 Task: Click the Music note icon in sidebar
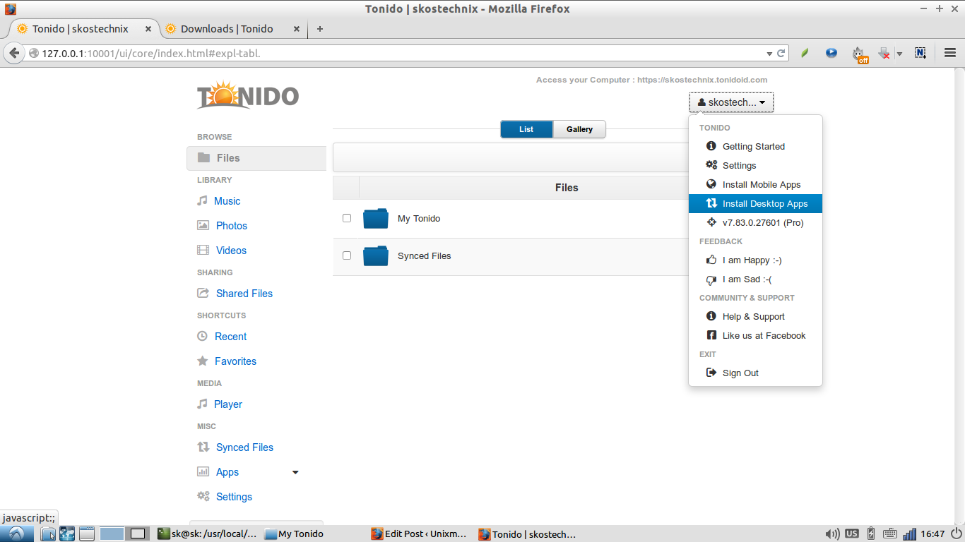[202, 200]
